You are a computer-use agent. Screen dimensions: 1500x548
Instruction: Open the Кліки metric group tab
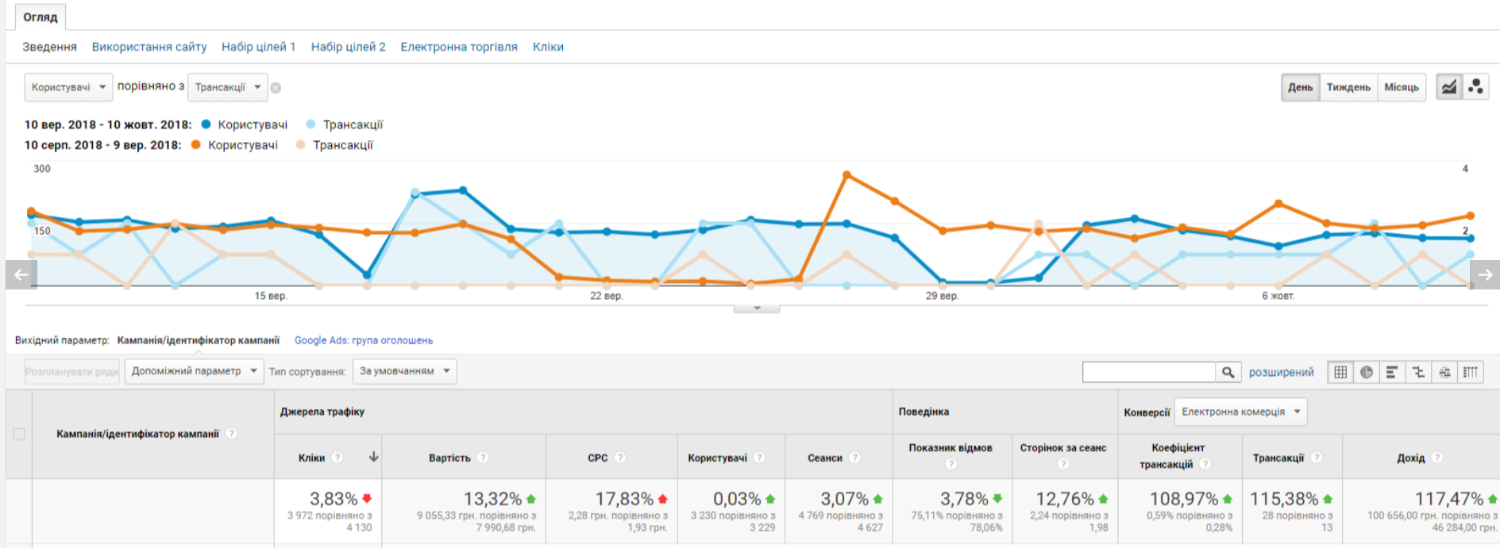coord(548,47)
